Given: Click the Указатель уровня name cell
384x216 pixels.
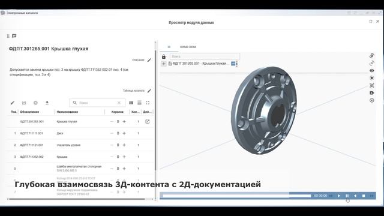Looking at the screenshot, I should click(x=68, y=145).
